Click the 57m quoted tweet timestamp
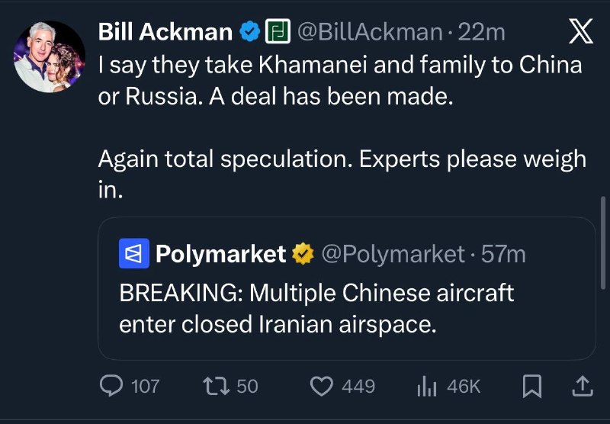The image size is (610, 424). [x=504, y=254]
